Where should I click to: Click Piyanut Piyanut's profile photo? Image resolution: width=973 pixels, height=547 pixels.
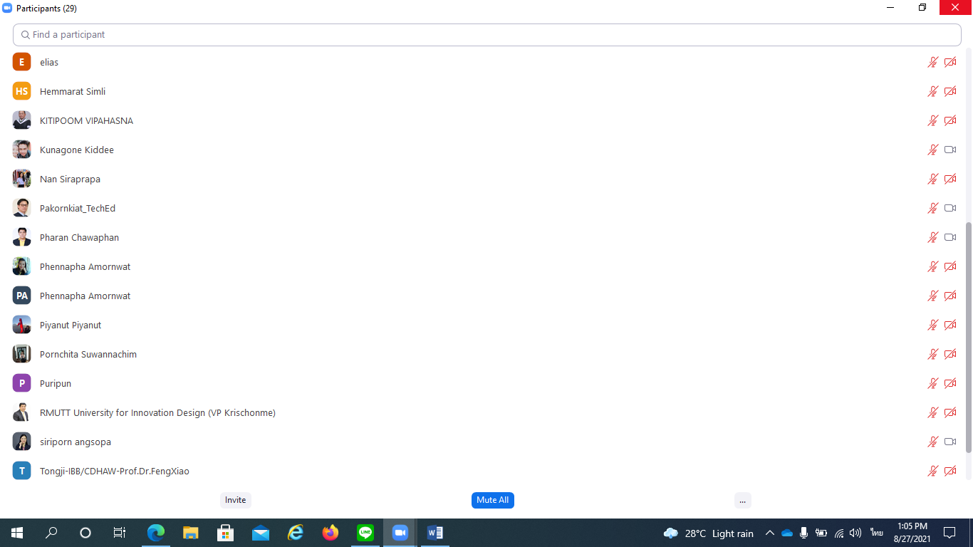pyautogui.click(x=21, y=325)
